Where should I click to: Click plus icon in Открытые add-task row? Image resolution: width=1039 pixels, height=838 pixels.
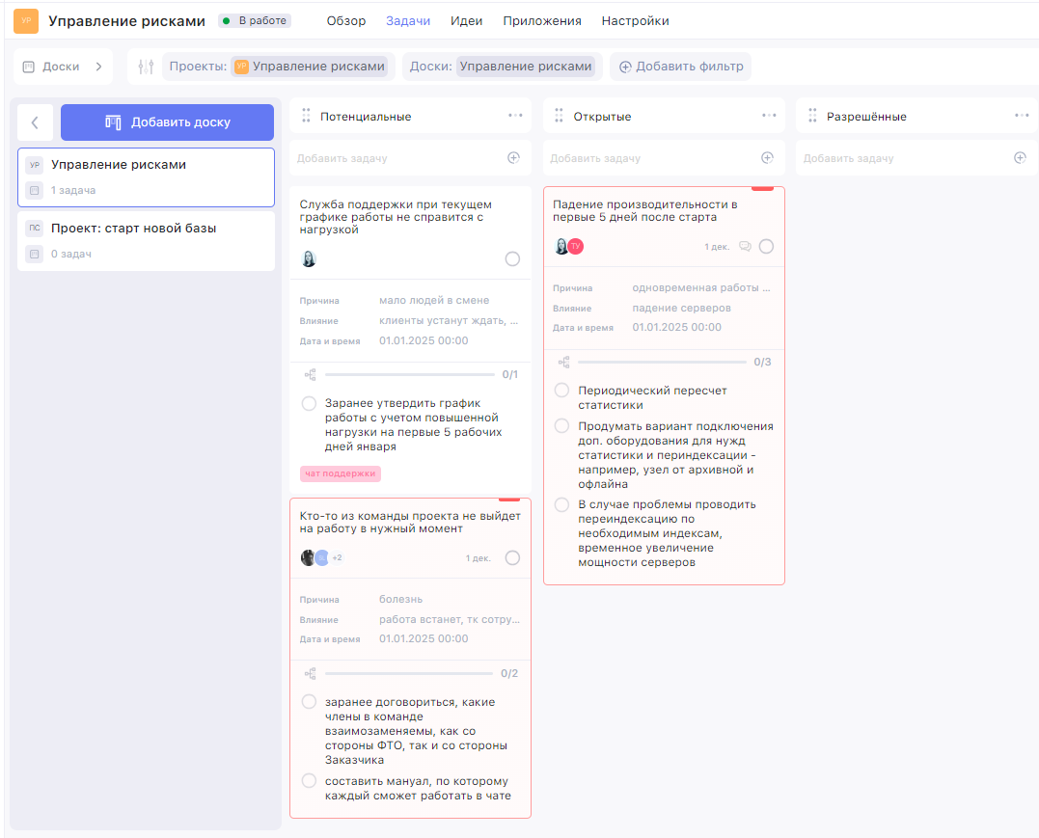pos(767,158)
